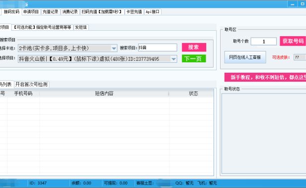
Task: Open the Api接口 tab
Action: coord(153,12)
